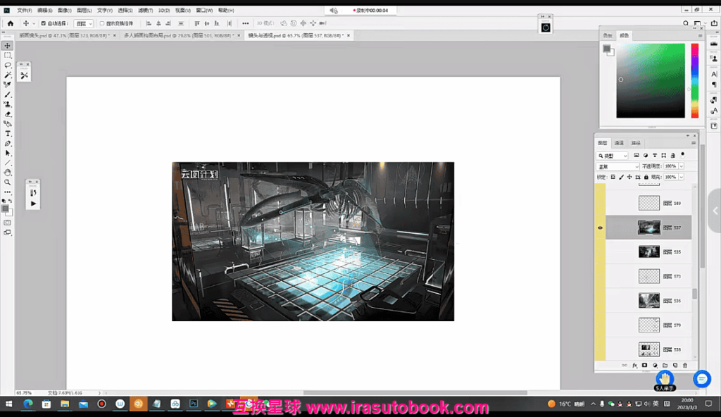Screen dimensions: 721x417
Task: Toggle the 自动选择 checkbox
Action: coord(43,23)
